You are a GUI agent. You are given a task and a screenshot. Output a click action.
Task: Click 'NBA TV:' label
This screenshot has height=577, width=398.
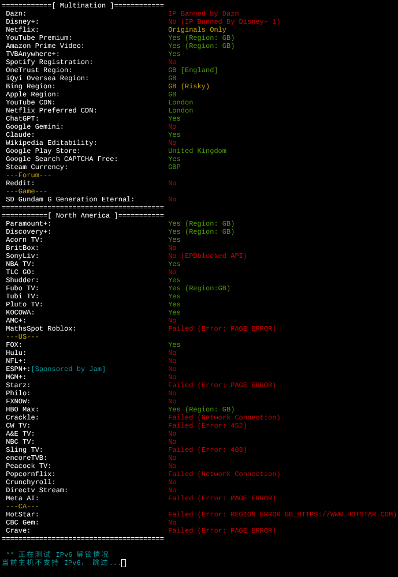tap(20, 265)
